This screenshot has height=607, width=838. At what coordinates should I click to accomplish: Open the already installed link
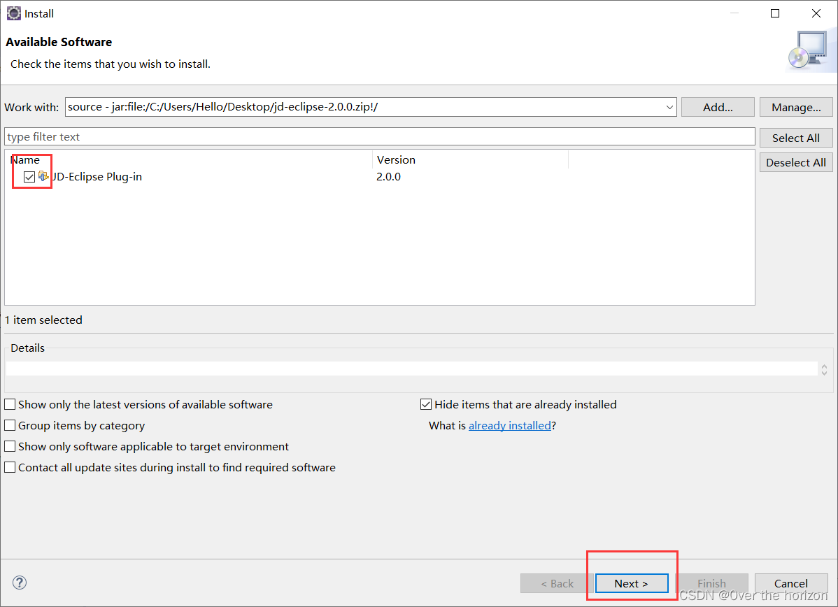[x=509, y=425]
